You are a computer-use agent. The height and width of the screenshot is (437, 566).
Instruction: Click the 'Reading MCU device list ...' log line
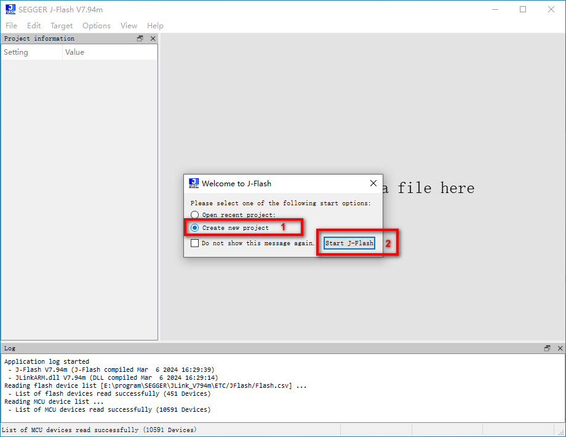pyautogui.click(x=54, y=402)
